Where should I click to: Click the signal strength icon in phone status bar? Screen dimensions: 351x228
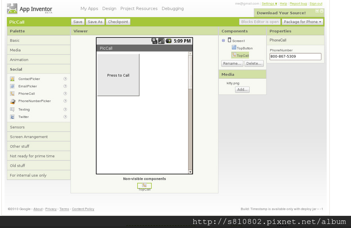tap(161, 41)
